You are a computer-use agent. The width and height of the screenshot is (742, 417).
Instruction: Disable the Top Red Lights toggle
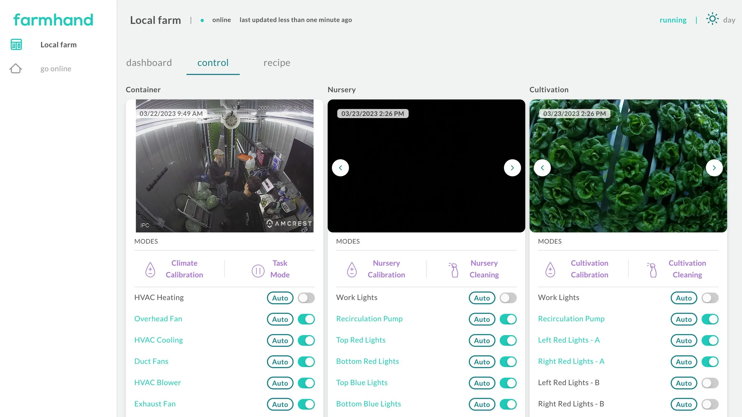pos(508,340)
